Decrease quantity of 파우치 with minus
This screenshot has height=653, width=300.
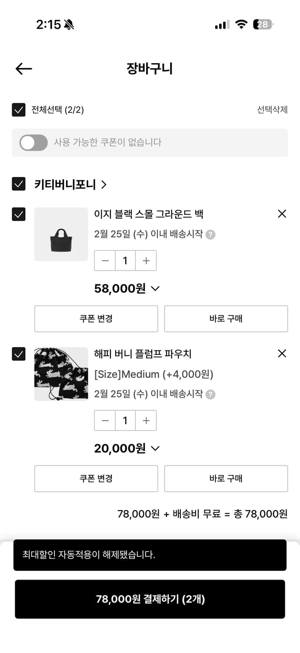tap(105, 420)
